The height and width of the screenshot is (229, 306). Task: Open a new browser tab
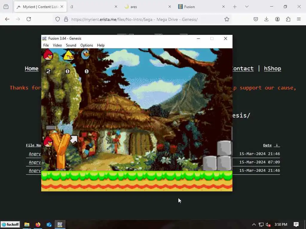click(235, 7)
